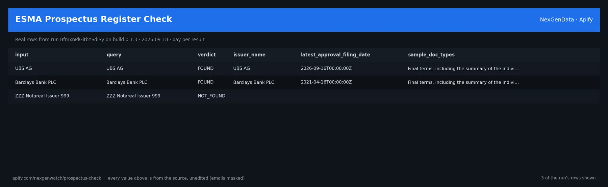Click 'every value above is from the source' note

176,178
